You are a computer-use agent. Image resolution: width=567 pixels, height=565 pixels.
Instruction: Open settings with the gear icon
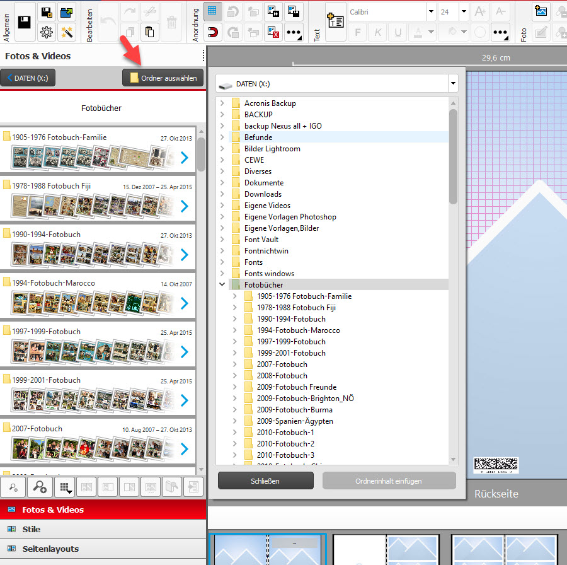pos(46,32)
